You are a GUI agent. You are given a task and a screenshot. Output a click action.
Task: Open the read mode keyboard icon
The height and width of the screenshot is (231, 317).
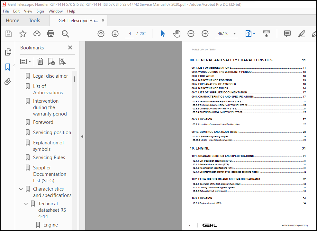[x=266, y=34]
